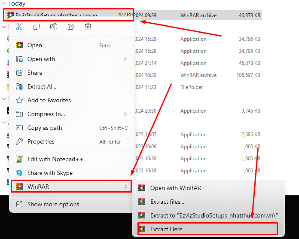Select Extract Here in WinRAR submenu
299x239 pixels.
tap(207, 229)
